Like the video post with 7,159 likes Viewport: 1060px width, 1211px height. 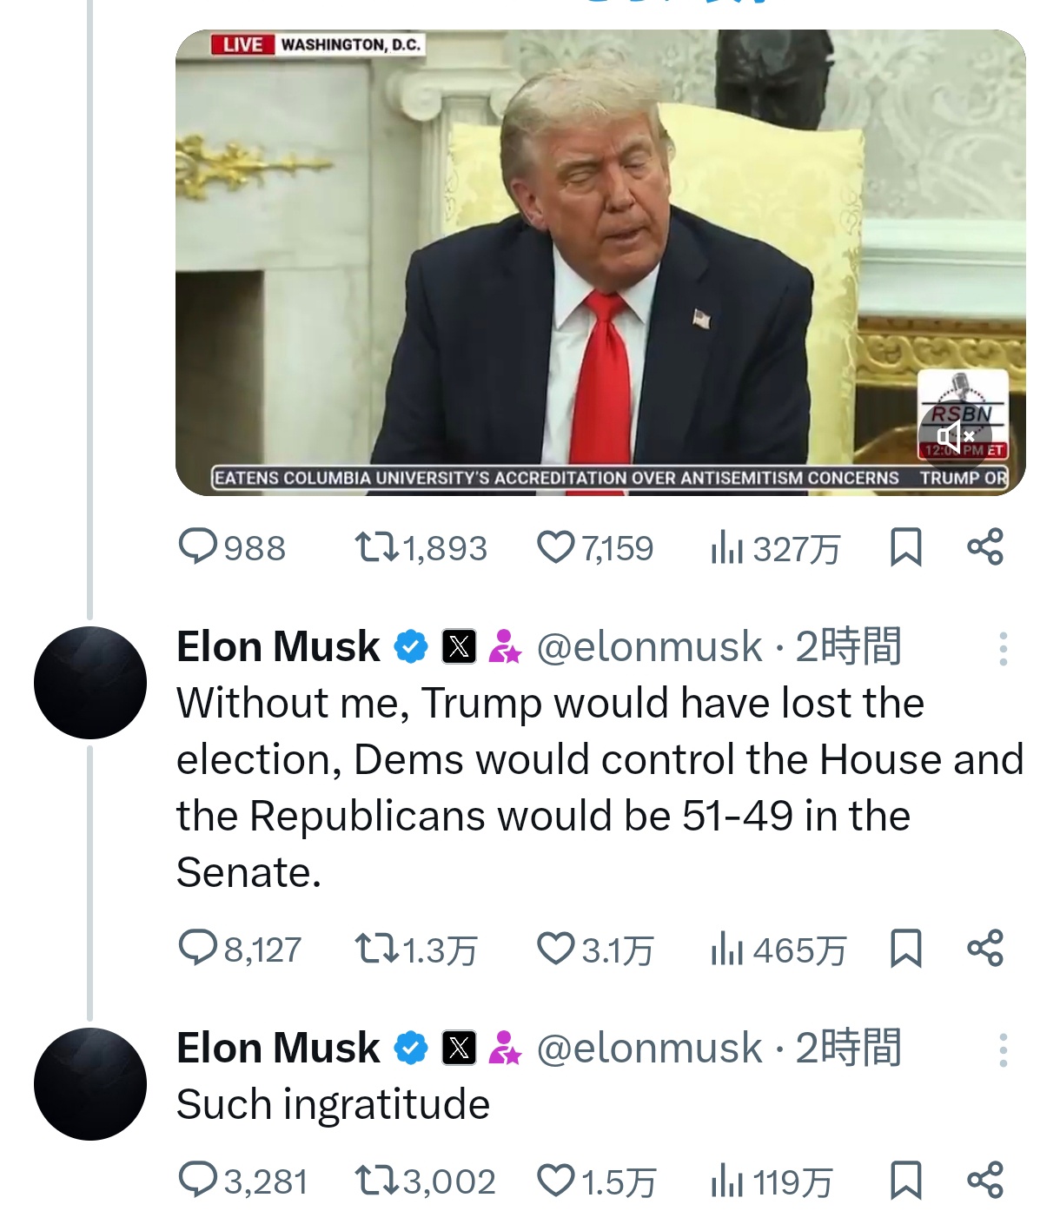point(556,547)
